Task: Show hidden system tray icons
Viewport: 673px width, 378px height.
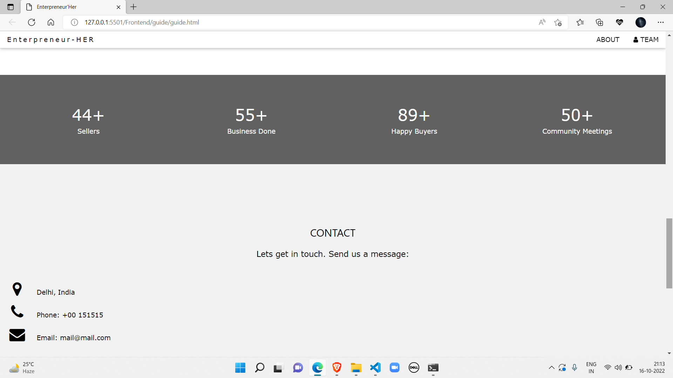Action: (x=551, y=367)
